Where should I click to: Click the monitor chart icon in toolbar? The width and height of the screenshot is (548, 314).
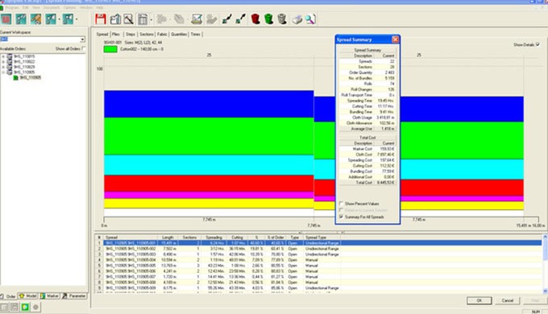197,19
